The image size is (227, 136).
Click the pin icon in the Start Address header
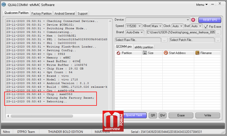pyautogui.click(x=166, y=53)
